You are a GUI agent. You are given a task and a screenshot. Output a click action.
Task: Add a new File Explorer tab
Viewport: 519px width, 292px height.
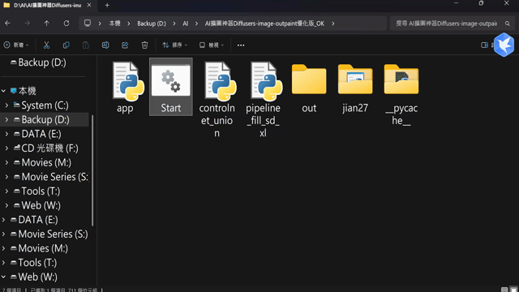point(107,6)
